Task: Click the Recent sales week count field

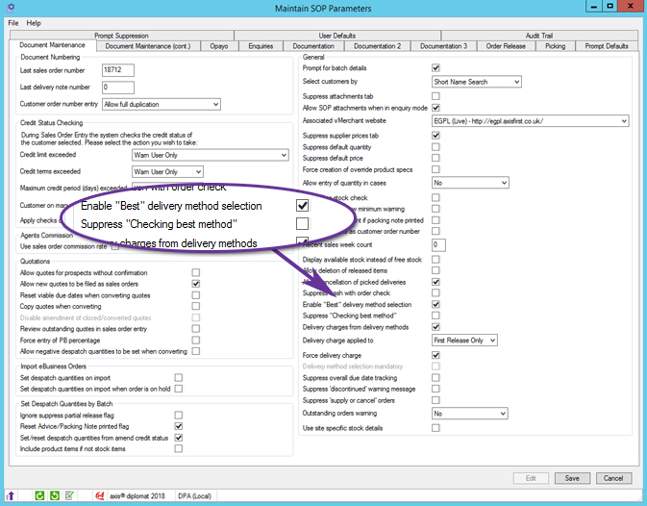Action: [x=439, y=245]
